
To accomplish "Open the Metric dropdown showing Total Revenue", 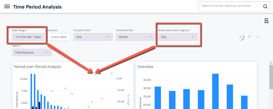I will pyautogui.click(x=32, y=52).
